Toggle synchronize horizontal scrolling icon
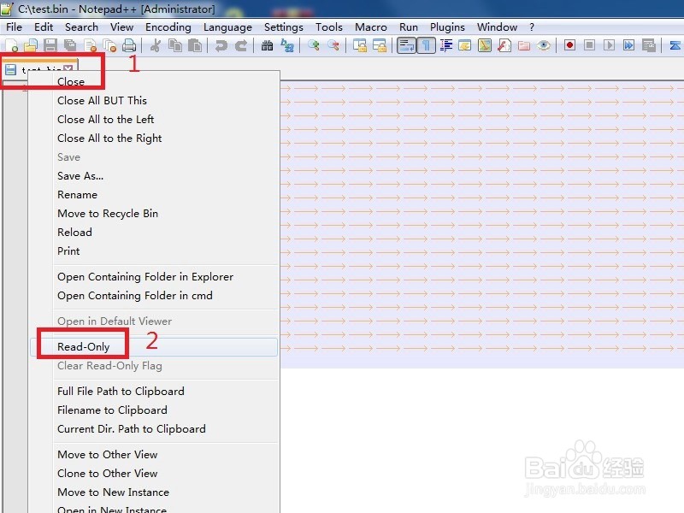 coord(379,45)
